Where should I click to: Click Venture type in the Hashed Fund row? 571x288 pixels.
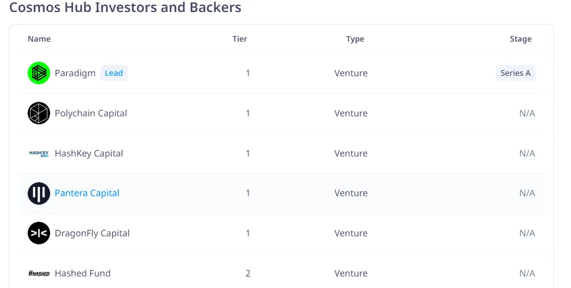[351, 273]
